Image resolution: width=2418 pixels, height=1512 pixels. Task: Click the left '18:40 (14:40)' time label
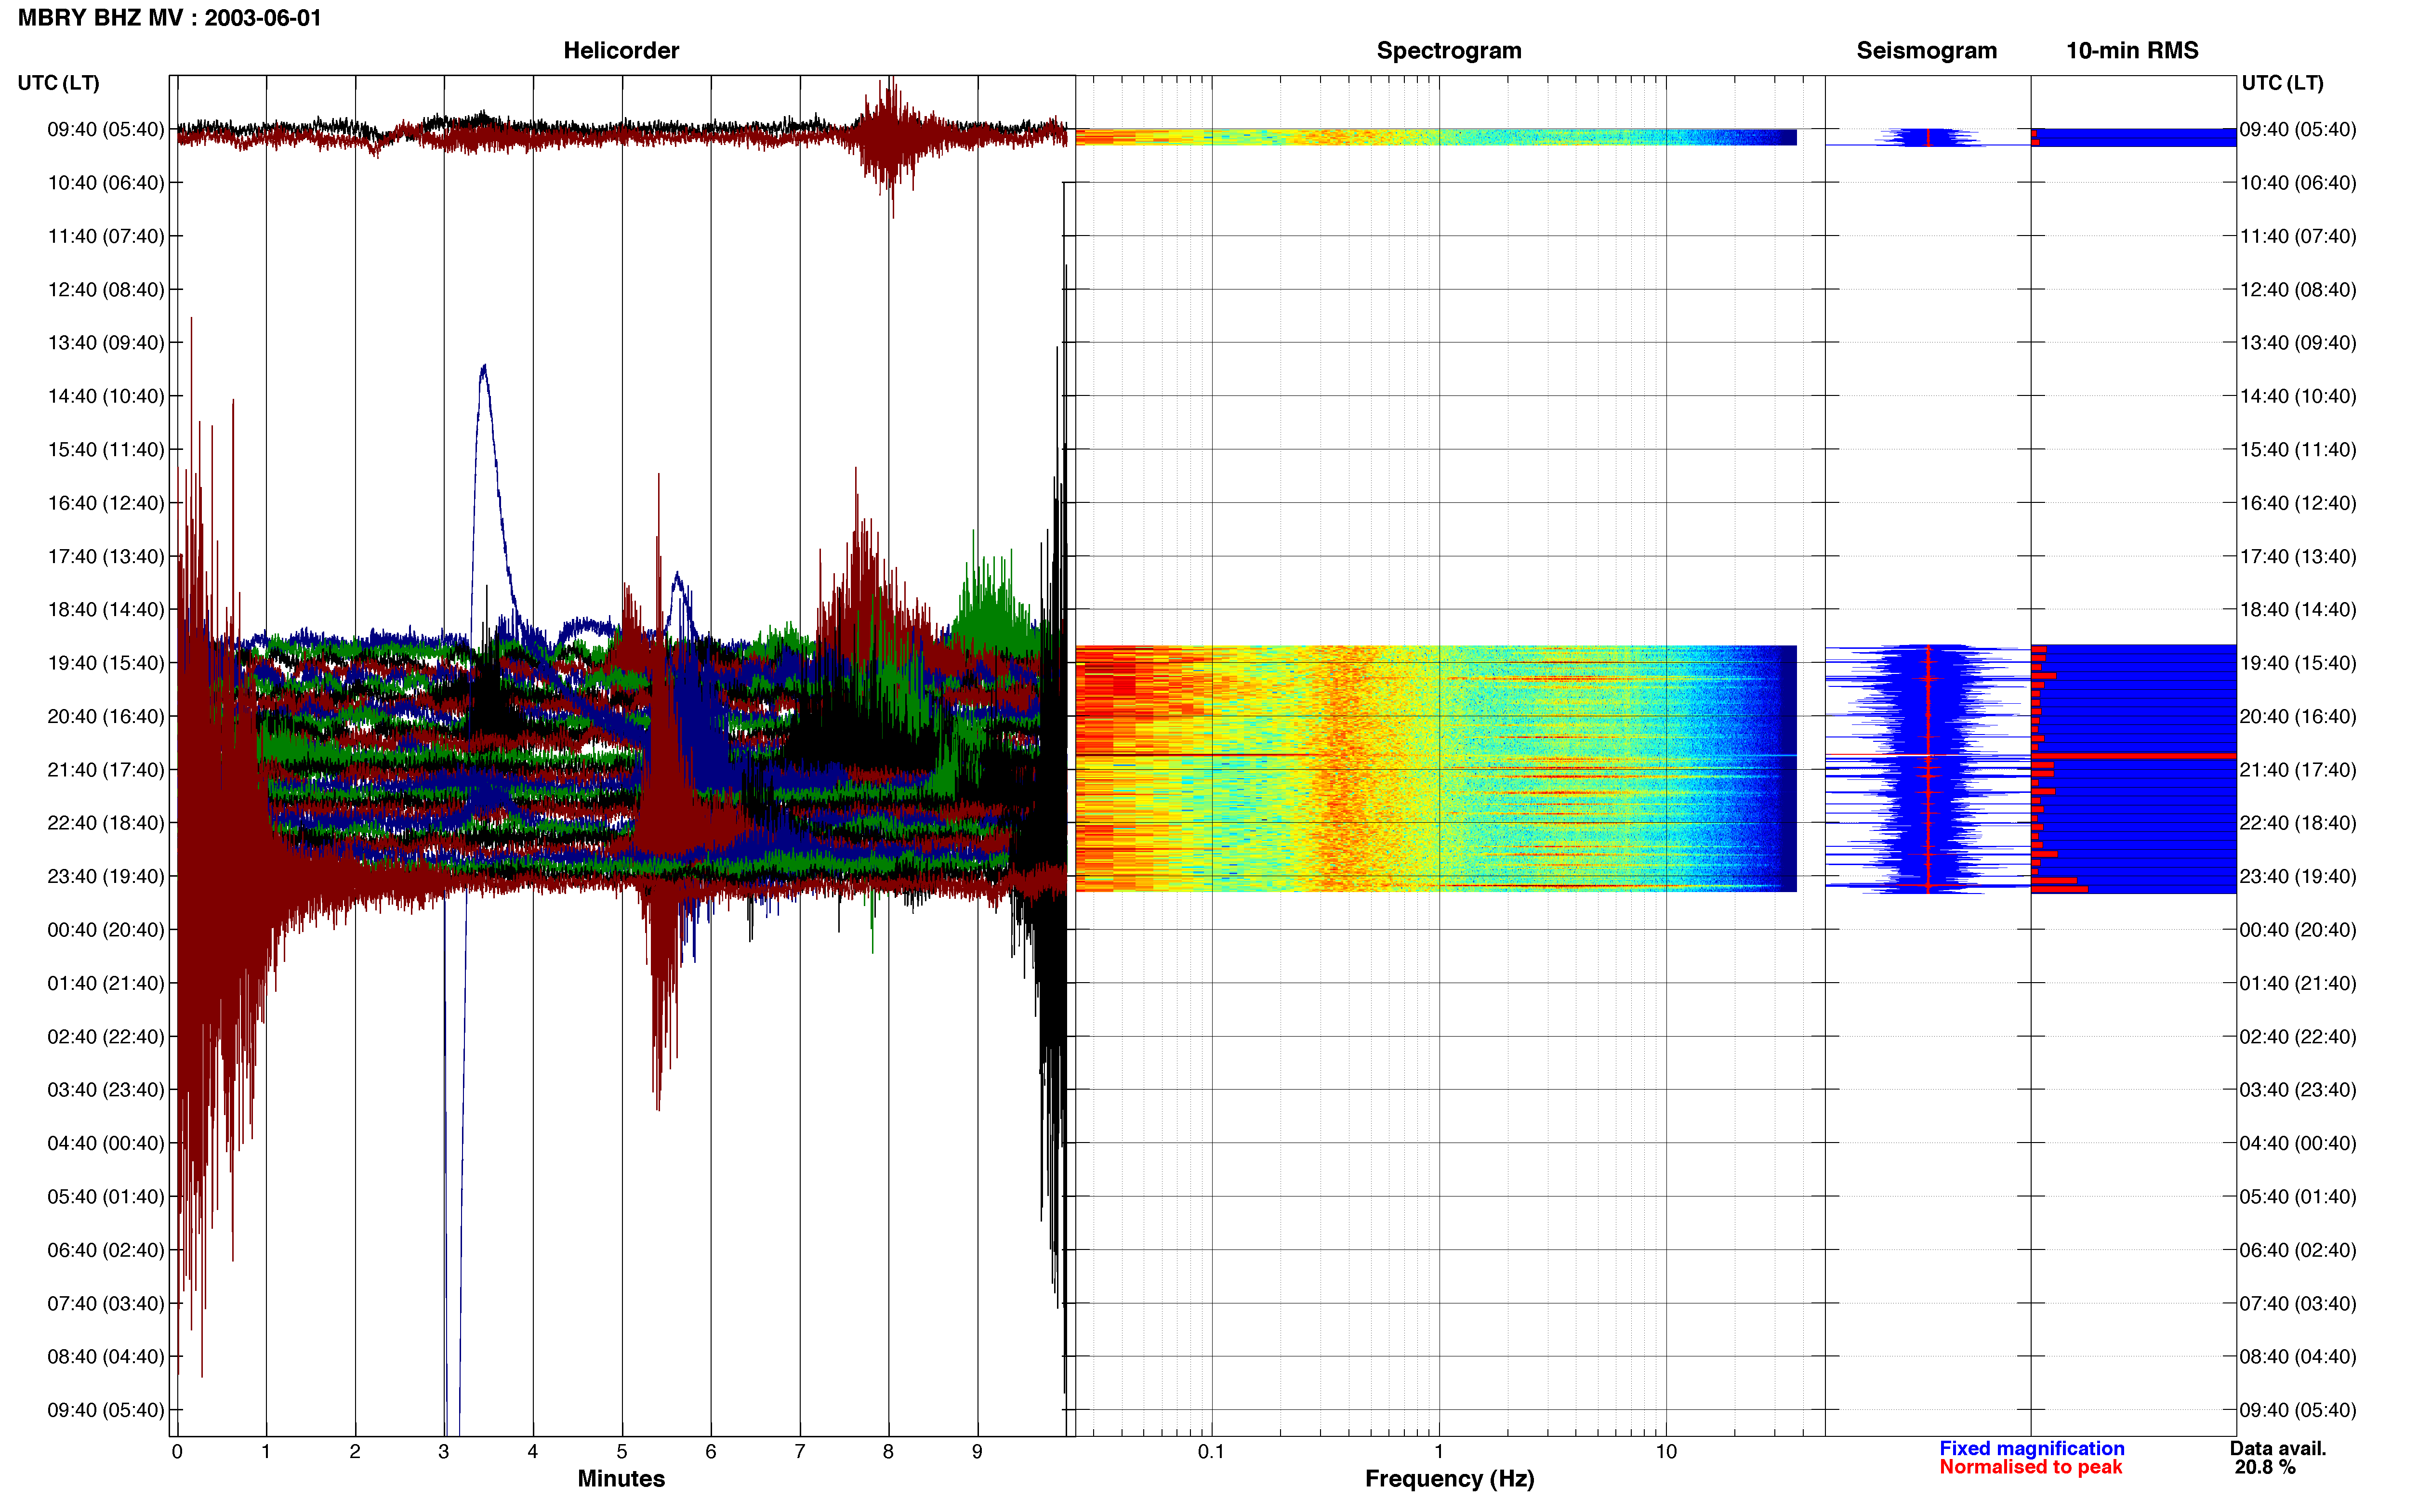click(106, 610)
